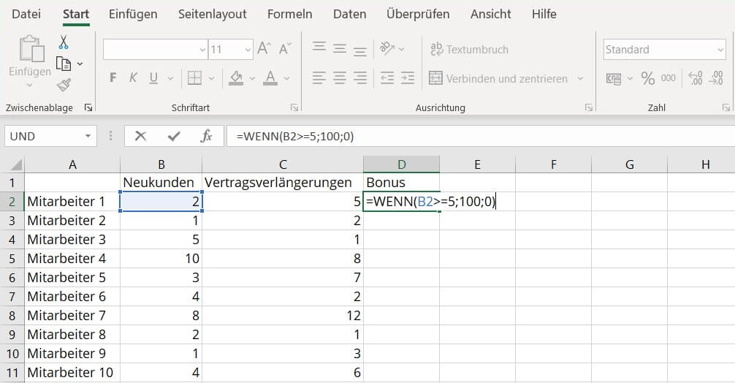The height and width of the screenshot is (383, 735).
Task: Switch to the Seitenlayout tab
Action: pyautogui.click(x=213, y=14)
